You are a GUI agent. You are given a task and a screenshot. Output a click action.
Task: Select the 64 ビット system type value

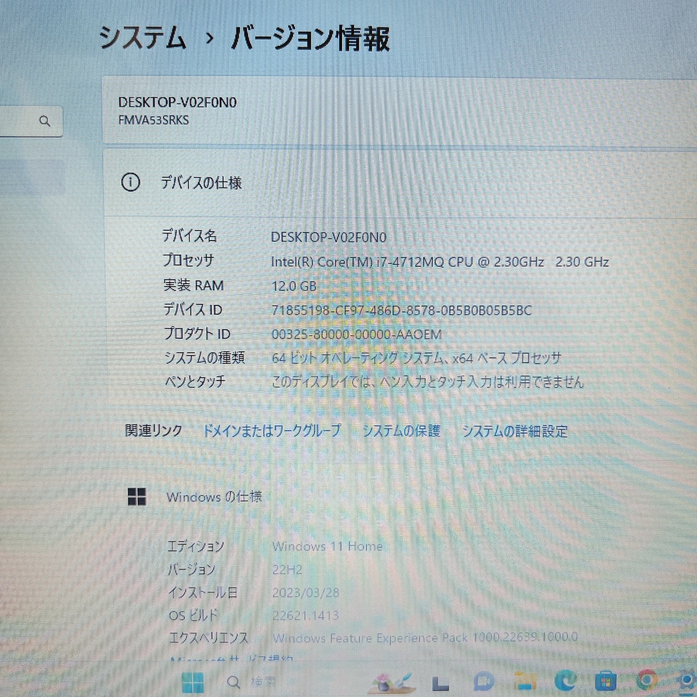tap(416, 358)
